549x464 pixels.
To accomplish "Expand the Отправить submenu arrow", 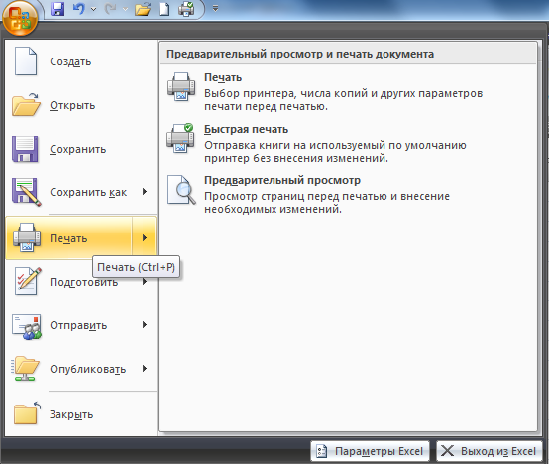I will click(145, 325).
